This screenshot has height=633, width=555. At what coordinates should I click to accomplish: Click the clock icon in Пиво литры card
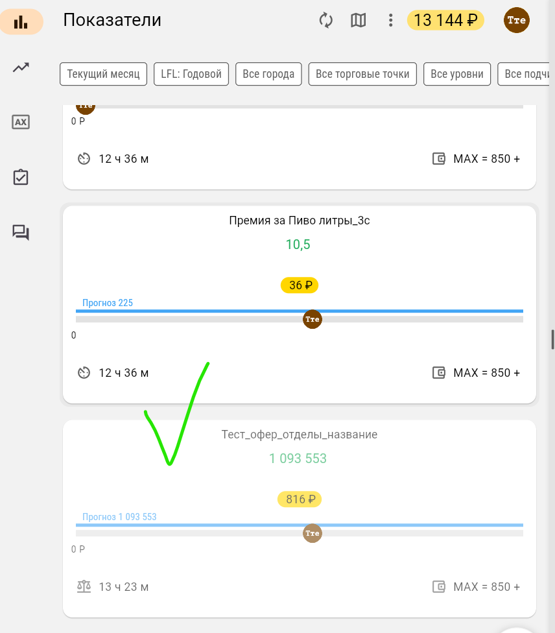84,373
